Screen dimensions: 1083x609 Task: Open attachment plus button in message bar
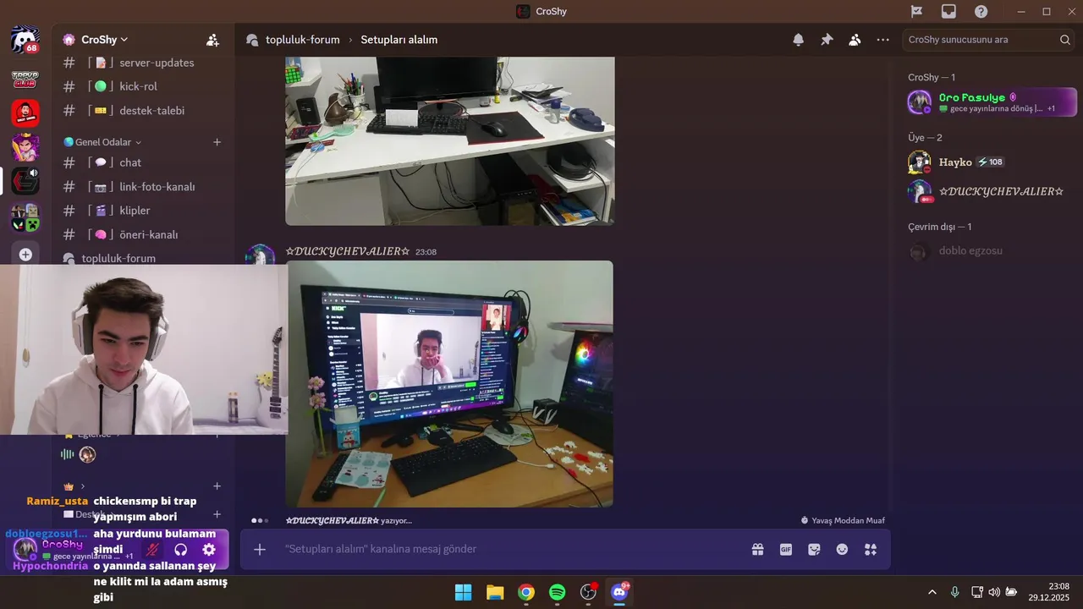(260, 550)
